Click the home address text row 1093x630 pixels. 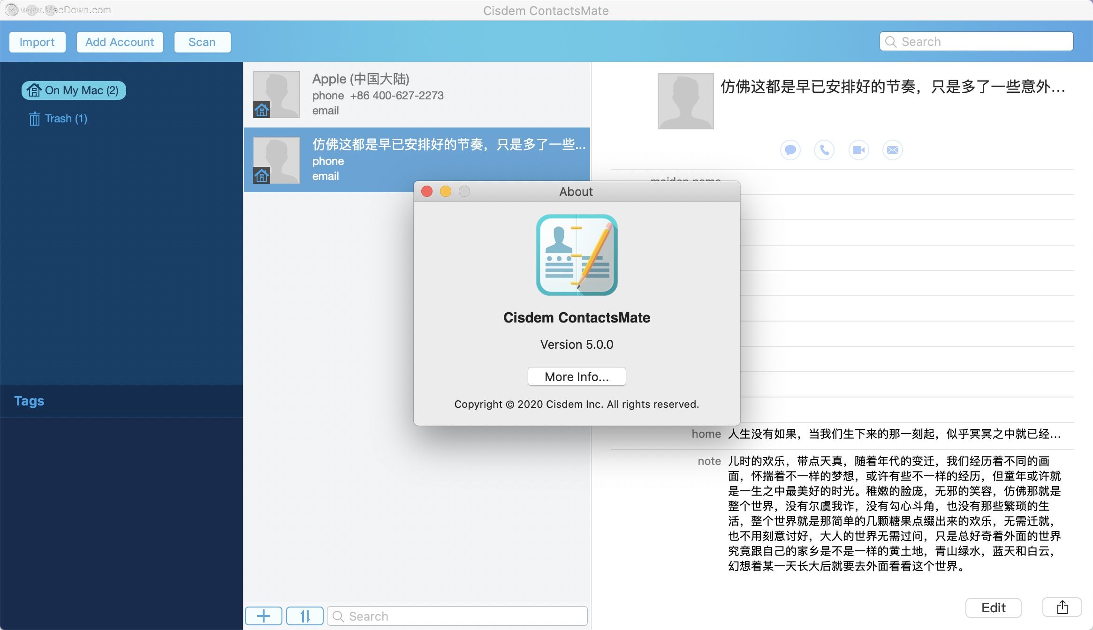pos(894,434)
